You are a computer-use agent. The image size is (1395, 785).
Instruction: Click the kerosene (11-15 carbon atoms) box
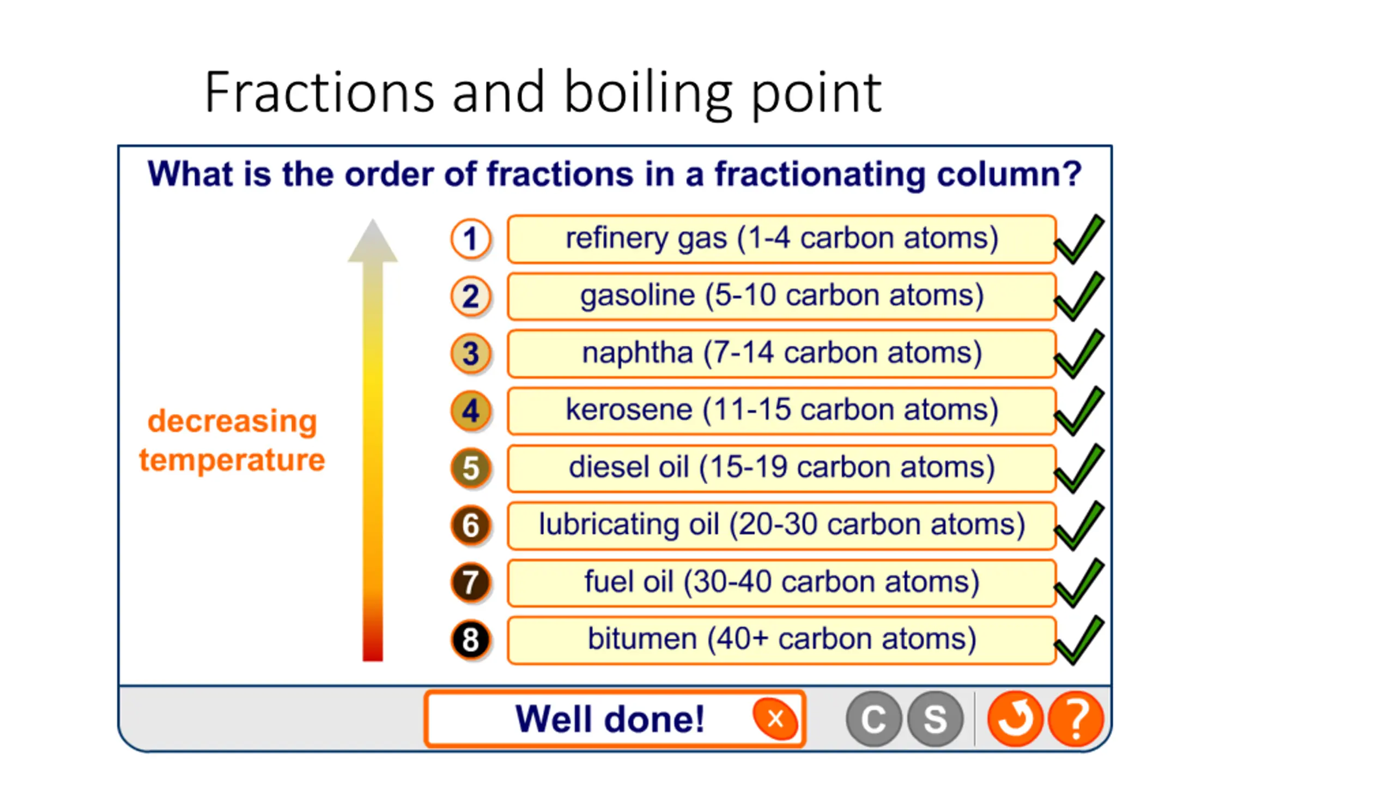[x=781, y=410]
